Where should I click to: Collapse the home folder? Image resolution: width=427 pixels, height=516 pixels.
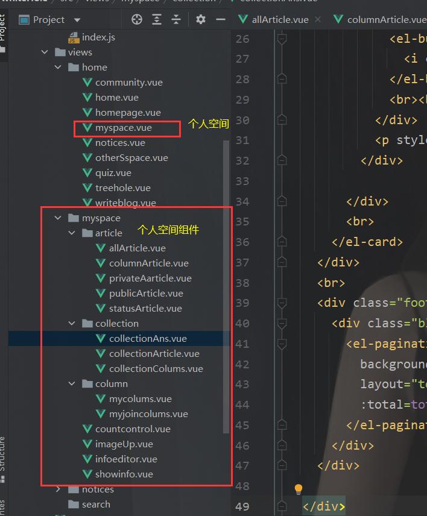[x=58, y=67]
